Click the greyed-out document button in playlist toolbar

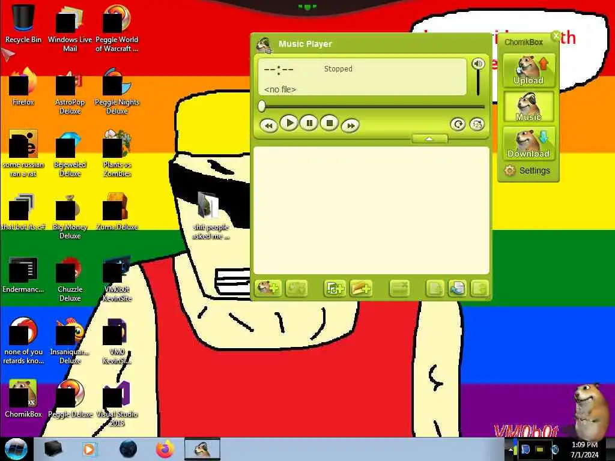coord(435,289)
